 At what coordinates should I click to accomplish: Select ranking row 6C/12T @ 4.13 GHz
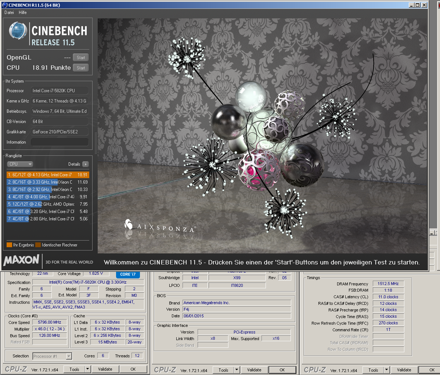(48, 174)
